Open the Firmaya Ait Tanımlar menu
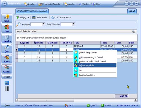The height and width of the screenshot is (108, 141). [50, 4]
